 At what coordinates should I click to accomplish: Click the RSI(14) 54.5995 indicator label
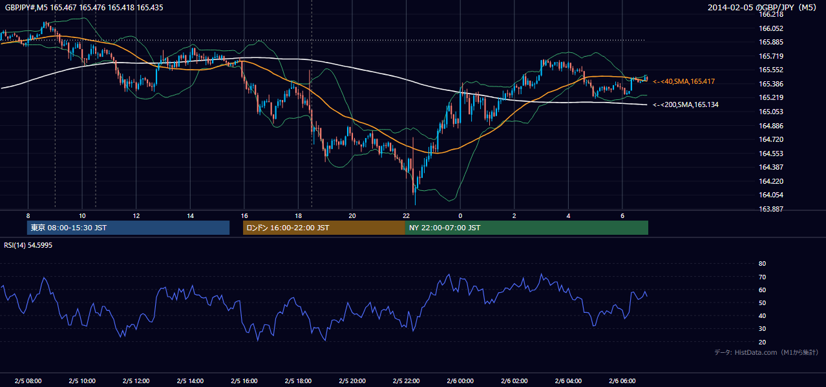pos(28,245)
